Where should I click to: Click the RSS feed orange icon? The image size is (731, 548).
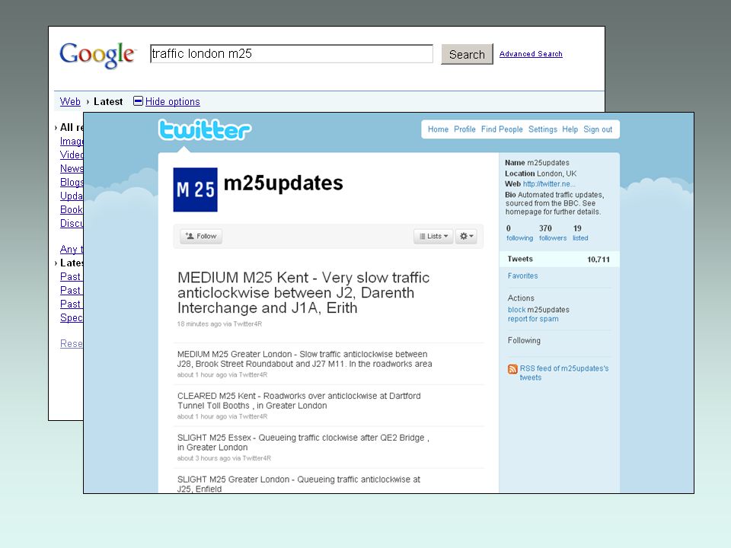[512, 369]
